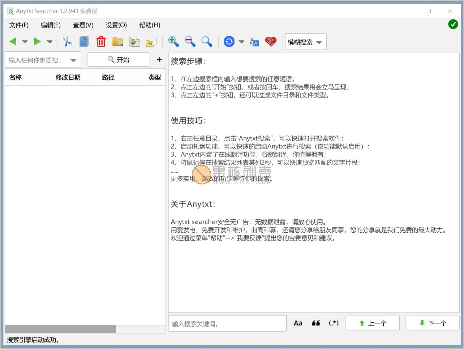
Task: Open the 设置(O) menu
Action: click(116, 25)
